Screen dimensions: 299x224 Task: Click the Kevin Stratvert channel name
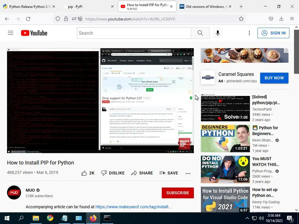pos(263,140)
